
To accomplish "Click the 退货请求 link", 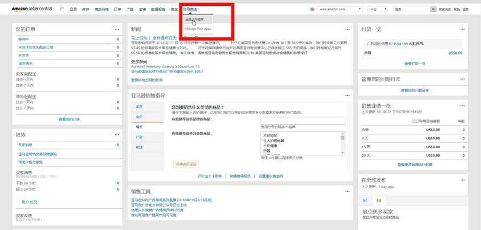I will point(26,64).
